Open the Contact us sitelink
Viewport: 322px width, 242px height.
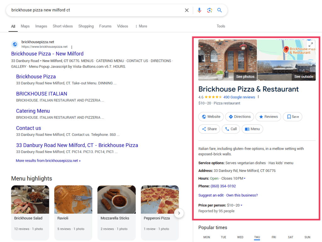[x=29, y=128]
